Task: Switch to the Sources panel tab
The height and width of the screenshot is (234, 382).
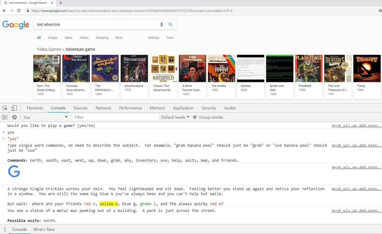Action: coord(80,108)
